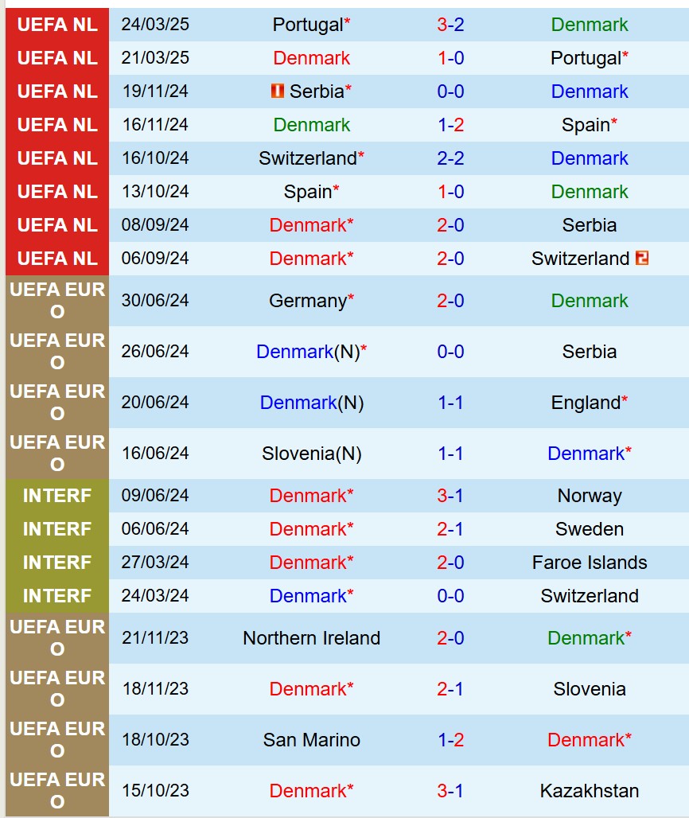
Task: Open the Portugal 3-2 Denmark score
Action: (x=450, y=25)
